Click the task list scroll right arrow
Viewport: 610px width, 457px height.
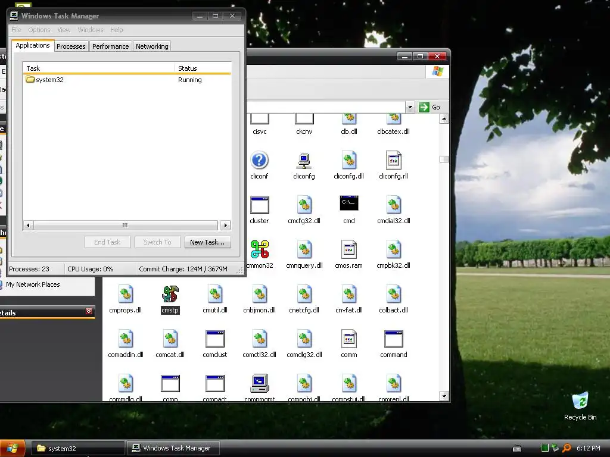225,226
